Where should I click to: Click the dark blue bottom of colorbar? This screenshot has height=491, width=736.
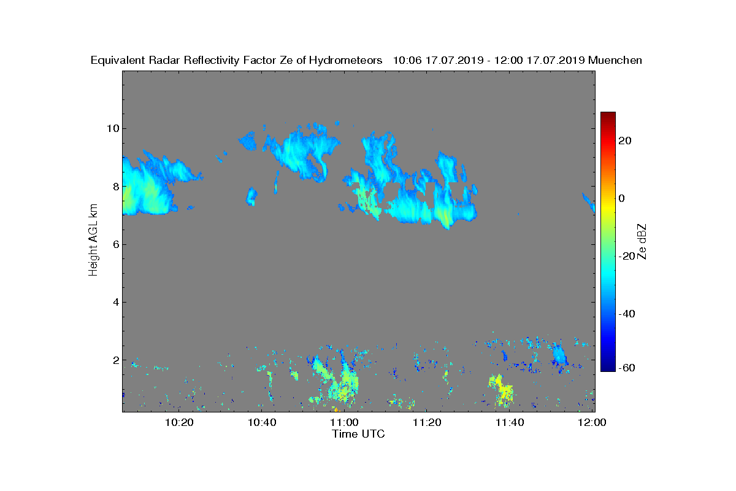[x=608, y=367]
